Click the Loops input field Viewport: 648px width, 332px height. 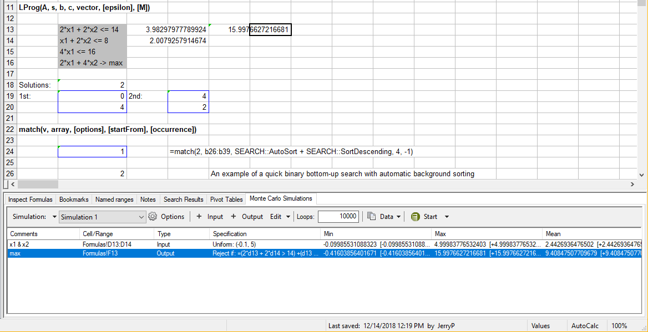338,217
